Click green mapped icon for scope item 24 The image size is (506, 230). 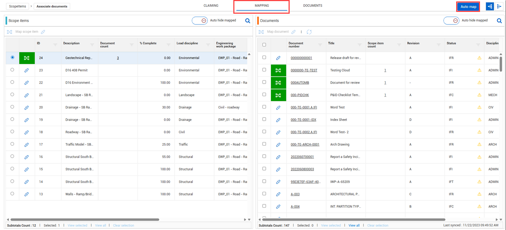(x=27, y=58)
